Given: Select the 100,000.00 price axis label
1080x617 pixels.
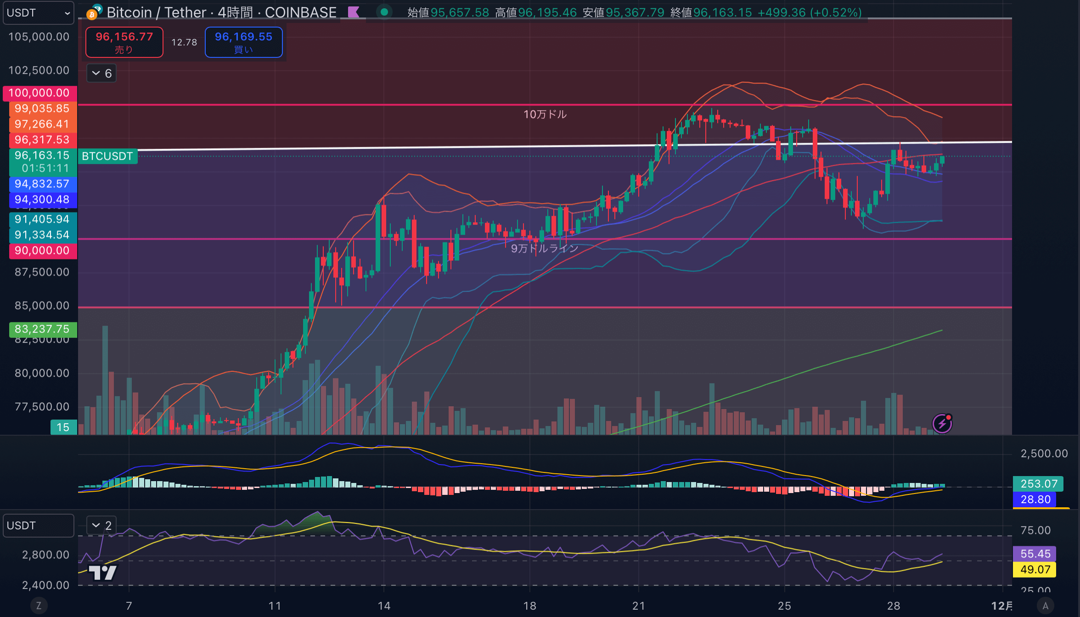Looking at the screenshot, I should click(x=39, y=93).
